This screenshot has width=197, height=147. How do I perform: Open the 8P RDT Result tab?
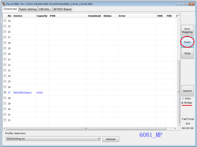pos(62,9)
